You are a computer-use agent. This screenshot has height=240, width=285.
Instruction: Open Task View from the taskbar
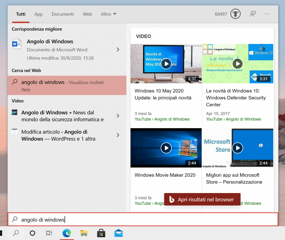[x=49, y=233]
